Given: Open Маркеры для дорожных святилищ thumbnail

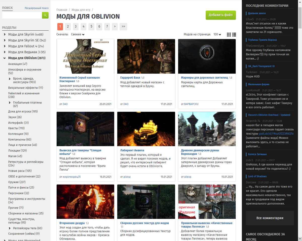Looking at the screenshot, I should pyautogui.click(x=207, y=56).
